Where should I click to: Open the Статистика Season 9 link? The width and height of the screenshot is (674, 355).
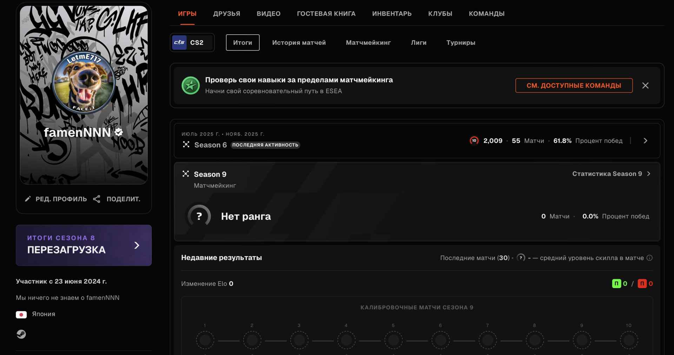tap(612, 174)
